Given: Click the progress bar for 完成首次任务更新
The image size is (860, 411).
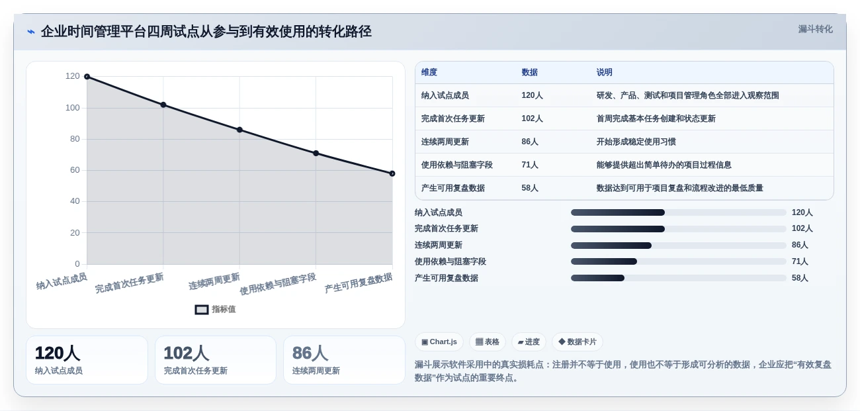Looking at the screenshot, I should tap(679, 229).
